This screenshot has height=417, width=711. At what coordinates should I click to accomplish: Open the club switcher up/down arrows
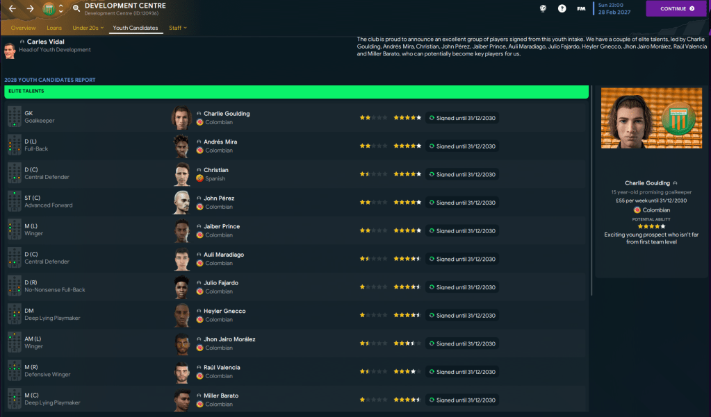point(61,8)
